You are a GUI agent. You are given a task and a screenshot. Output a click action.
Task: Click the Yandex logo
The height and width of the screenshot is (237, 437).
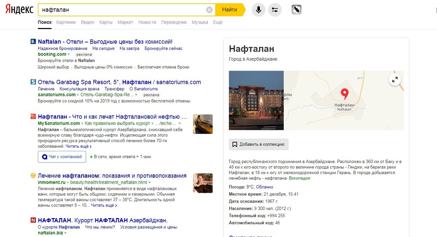click(x=19, y=10)
